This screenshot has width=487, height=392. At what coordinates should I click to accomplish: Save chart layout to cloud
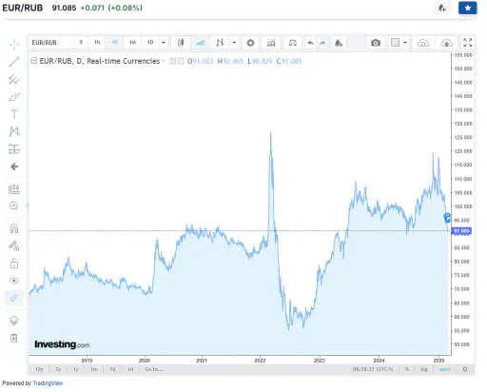pos(446,43)
